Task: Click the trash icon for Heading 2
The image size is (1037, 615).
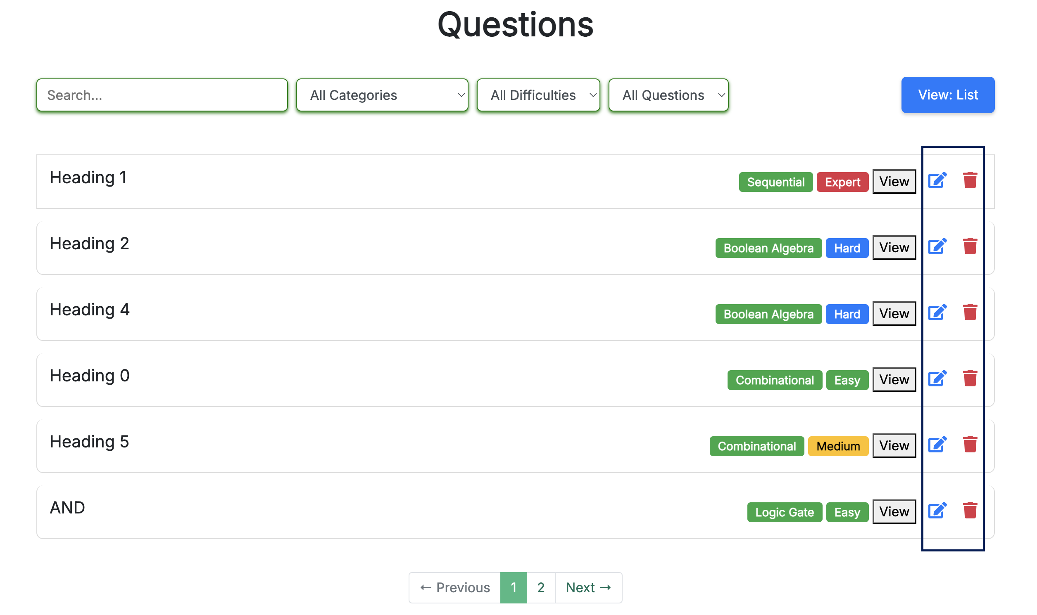Action: 970,246
